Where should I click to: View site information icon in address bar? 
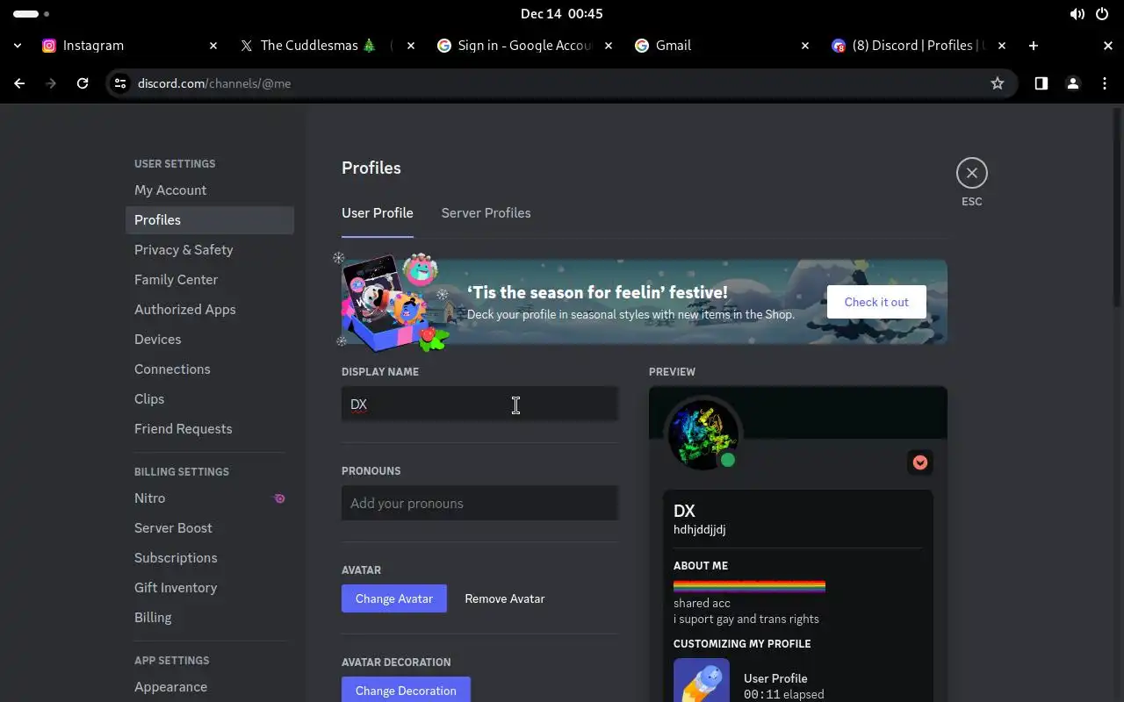point(120,83)
